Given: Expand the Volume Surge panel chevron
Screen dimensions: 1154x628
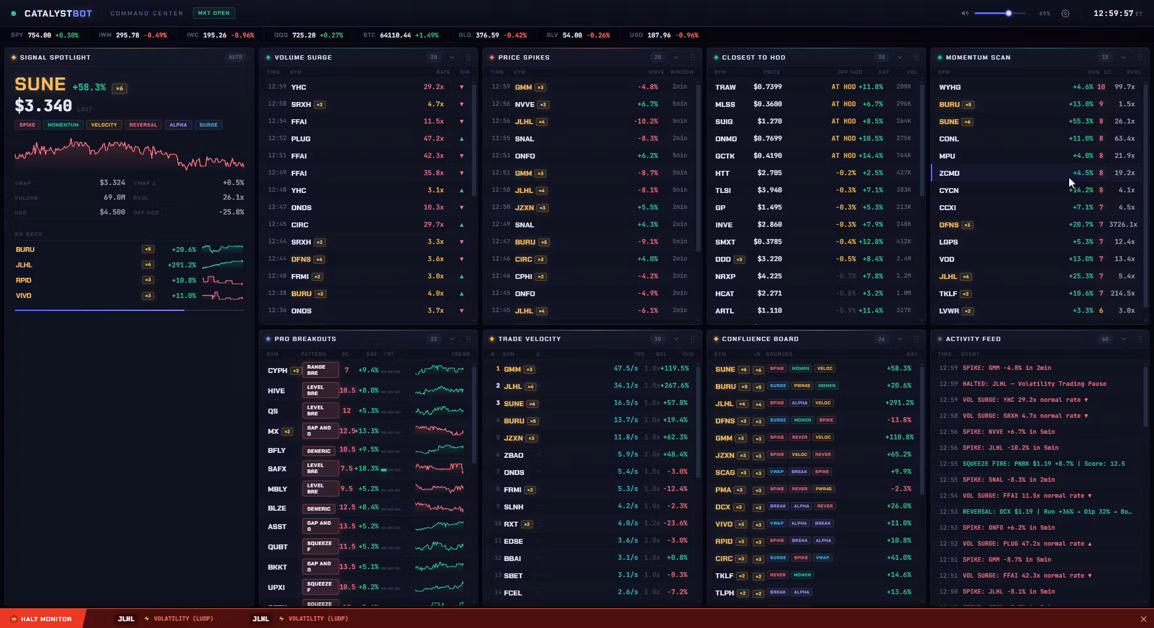Looking at the screenshot, I should 452,57.
